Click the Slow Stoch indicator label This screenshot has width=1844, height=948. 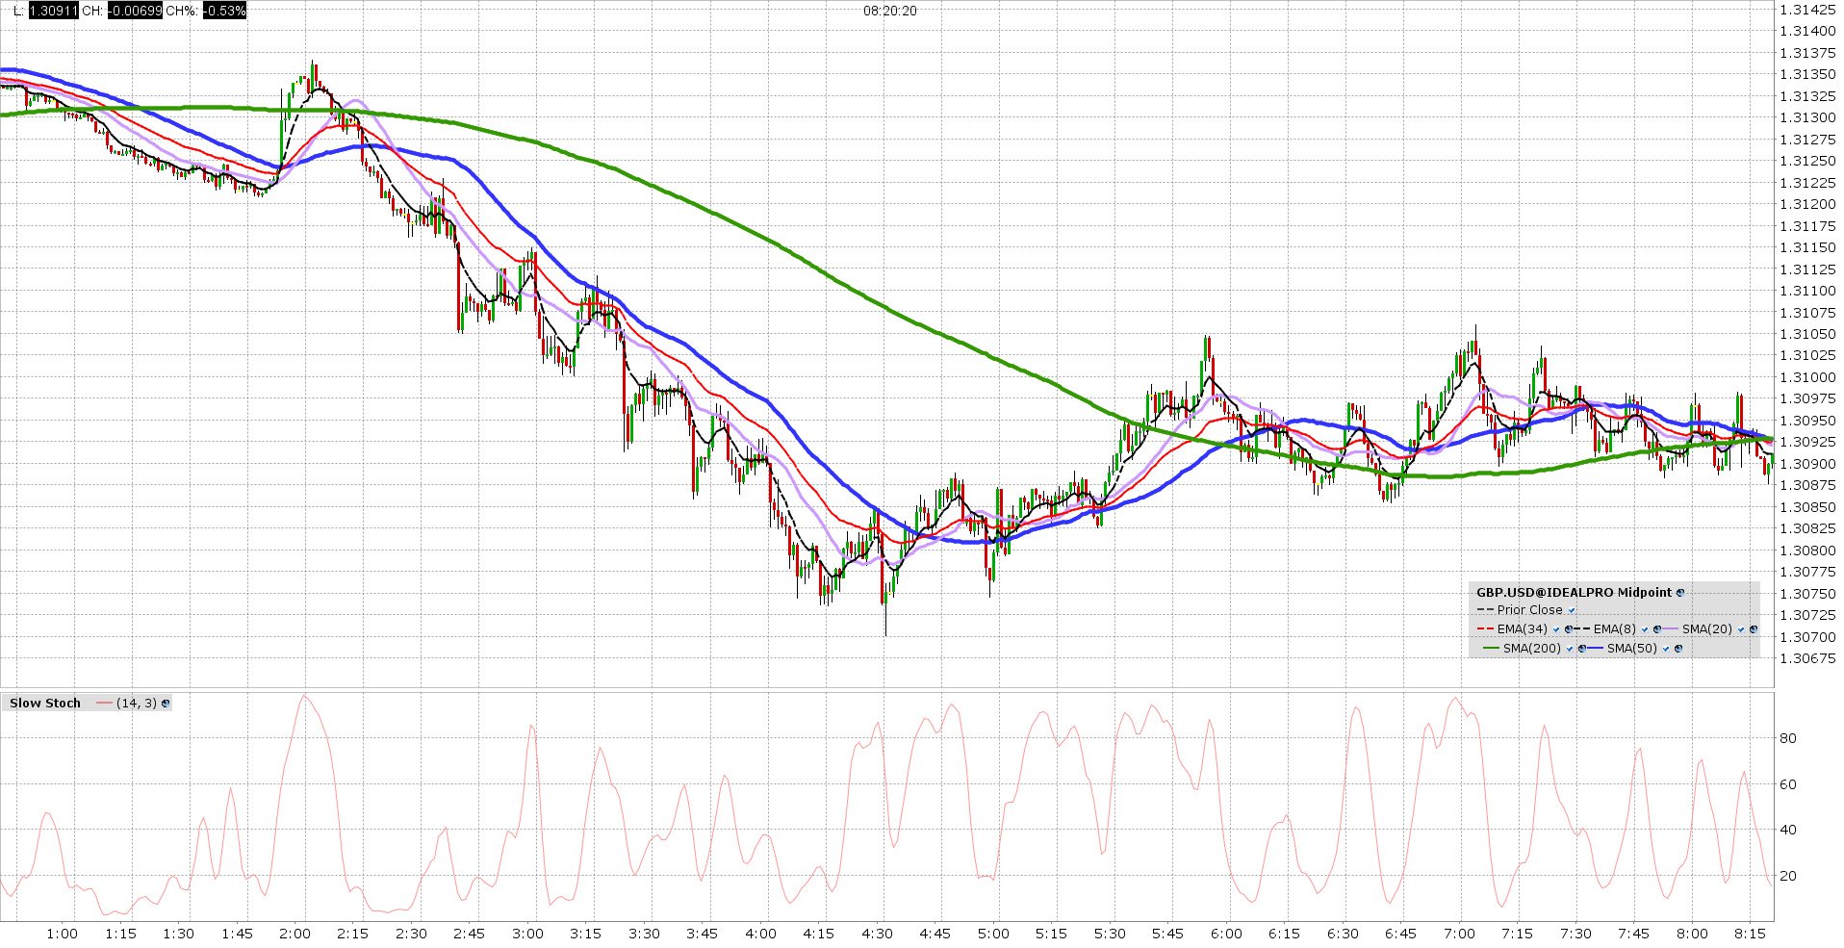pos(45,704)
